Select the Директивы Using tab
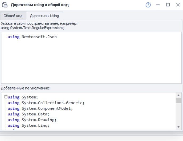The width and height of the screenshot is (183, 141). 44,16
